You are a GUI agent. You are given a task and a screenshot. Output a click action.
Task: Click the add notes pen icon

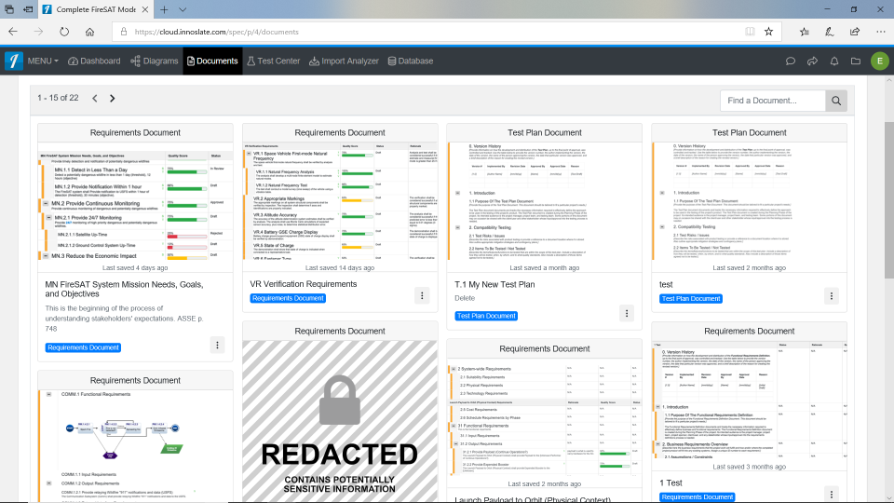[829, 32]
